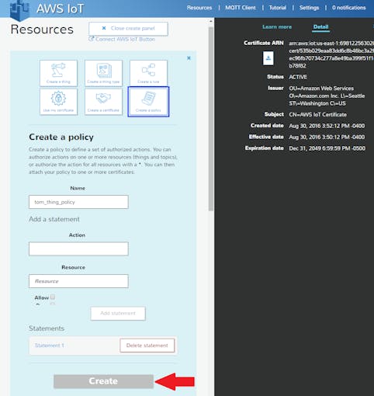Click the Resources page heading

click(x=42, y=30)
